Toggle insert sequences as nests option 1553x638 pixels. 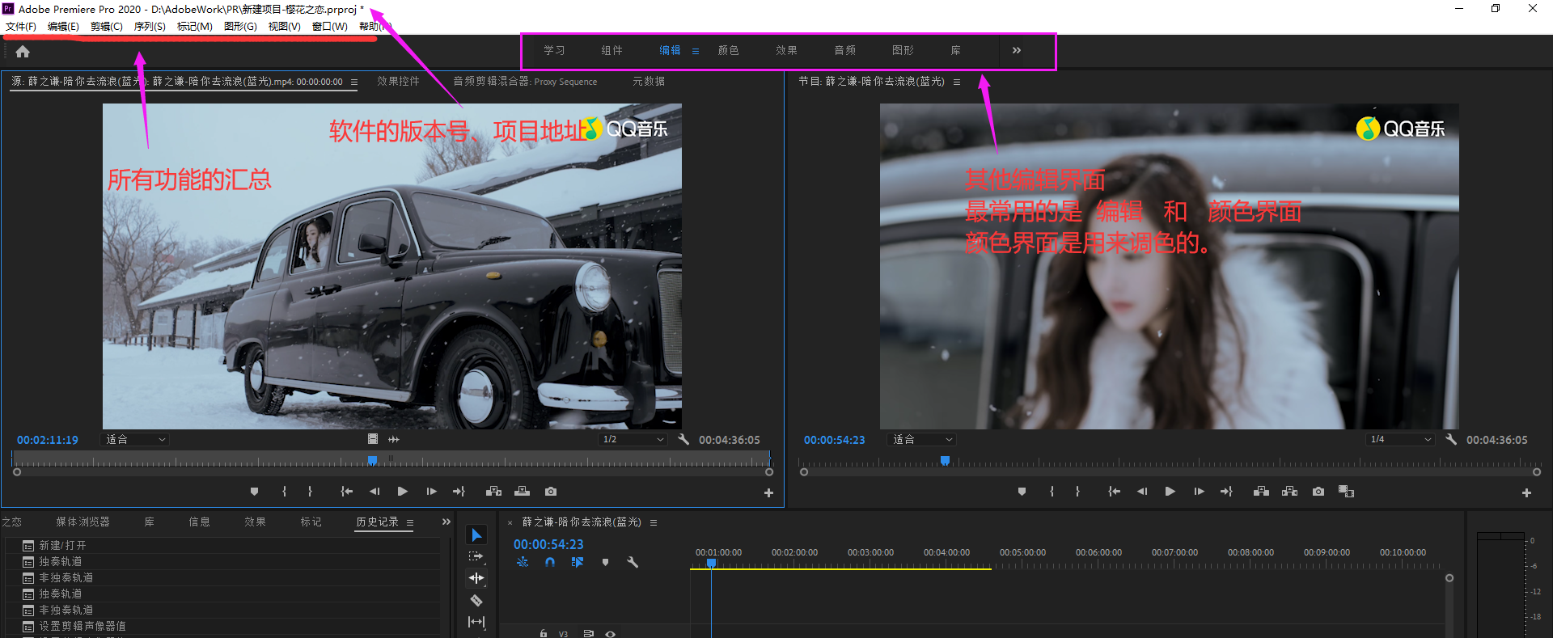click(523, 562)
